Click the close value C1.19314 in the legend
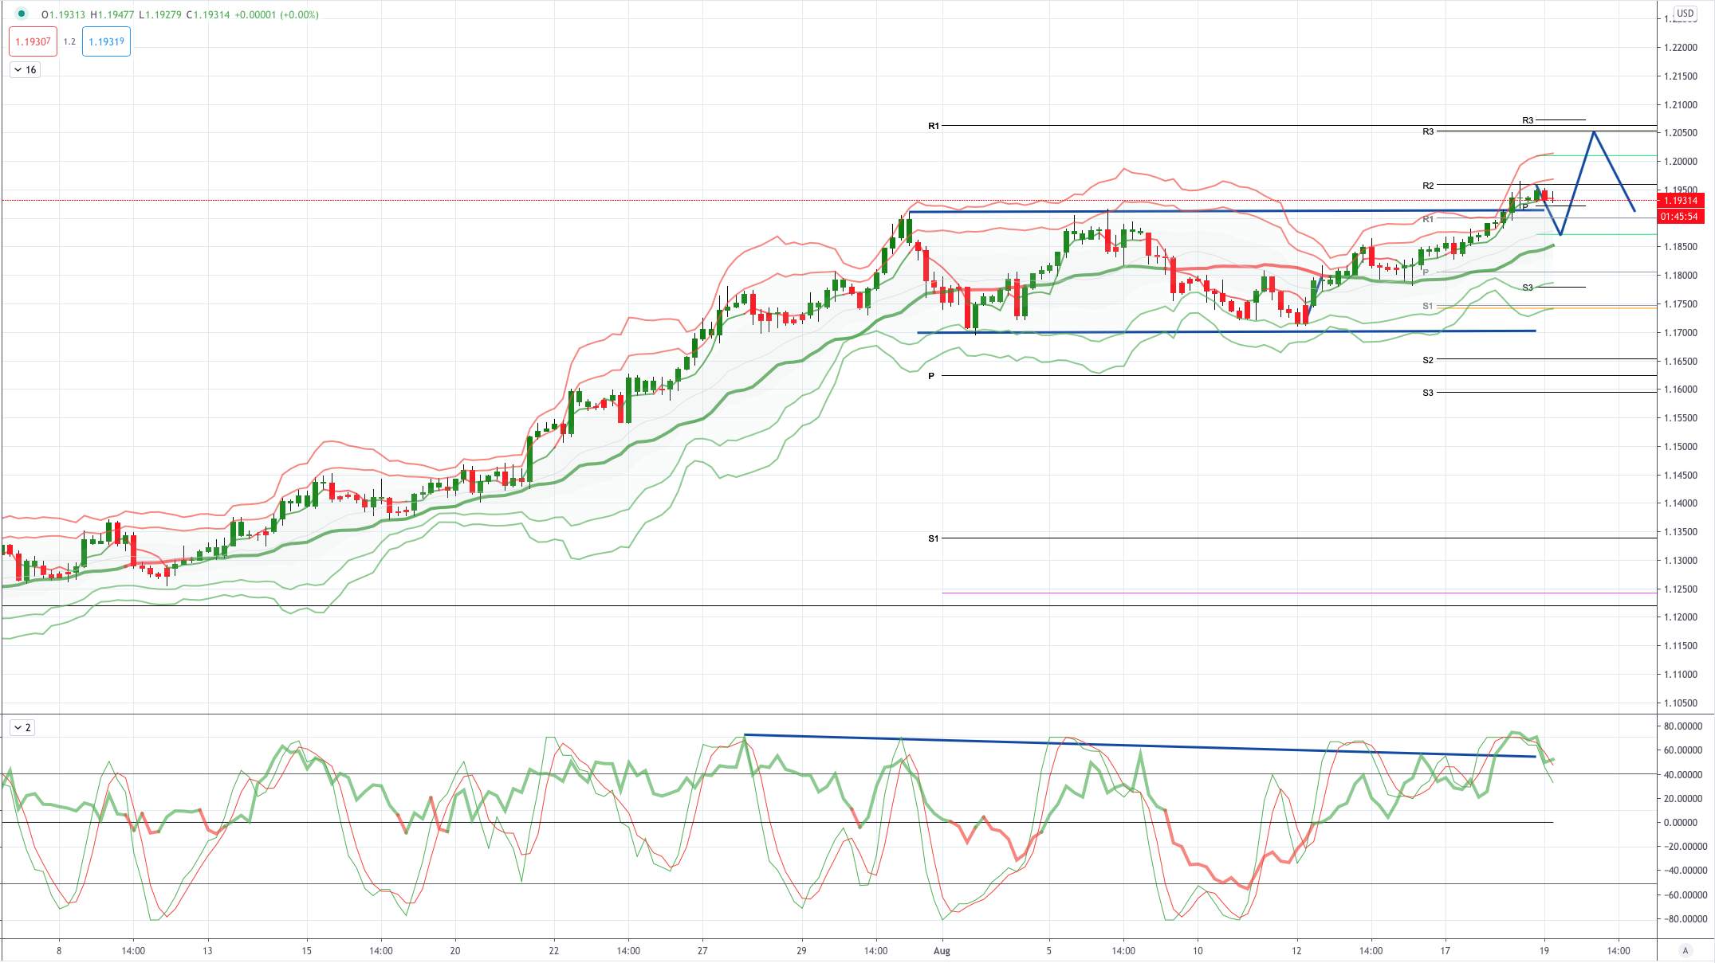This screenshot has height=963, width=1715. 207,14
